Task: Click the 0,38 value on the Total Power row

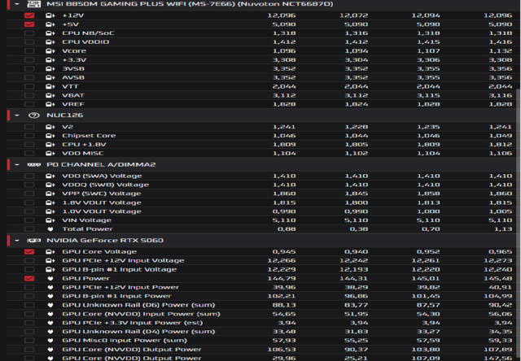Action: (x=359, y=229)
